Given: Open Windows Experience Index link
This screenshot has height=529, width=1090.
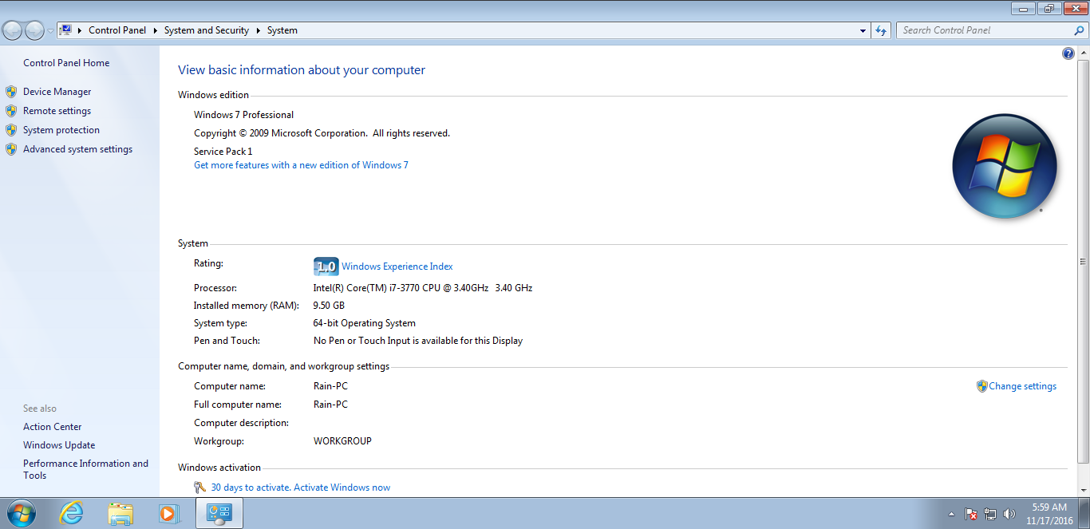Looking at the screenshot, I should (397, 266).
